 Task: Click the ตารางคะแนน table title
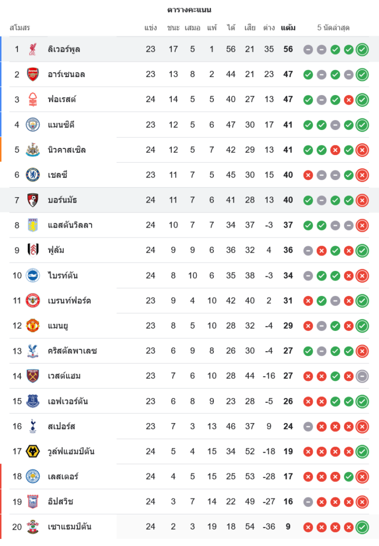(x=189, y=10)
